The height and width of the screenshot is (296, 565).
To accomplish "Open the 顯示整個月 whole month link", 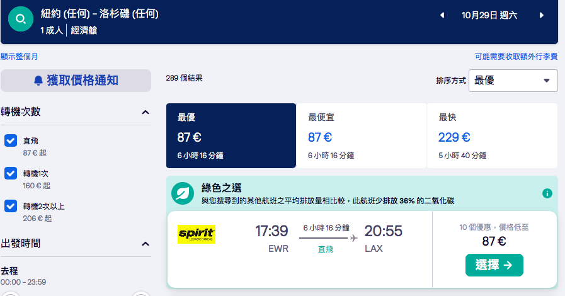I will pyautogui.click(x=20, y=57).
